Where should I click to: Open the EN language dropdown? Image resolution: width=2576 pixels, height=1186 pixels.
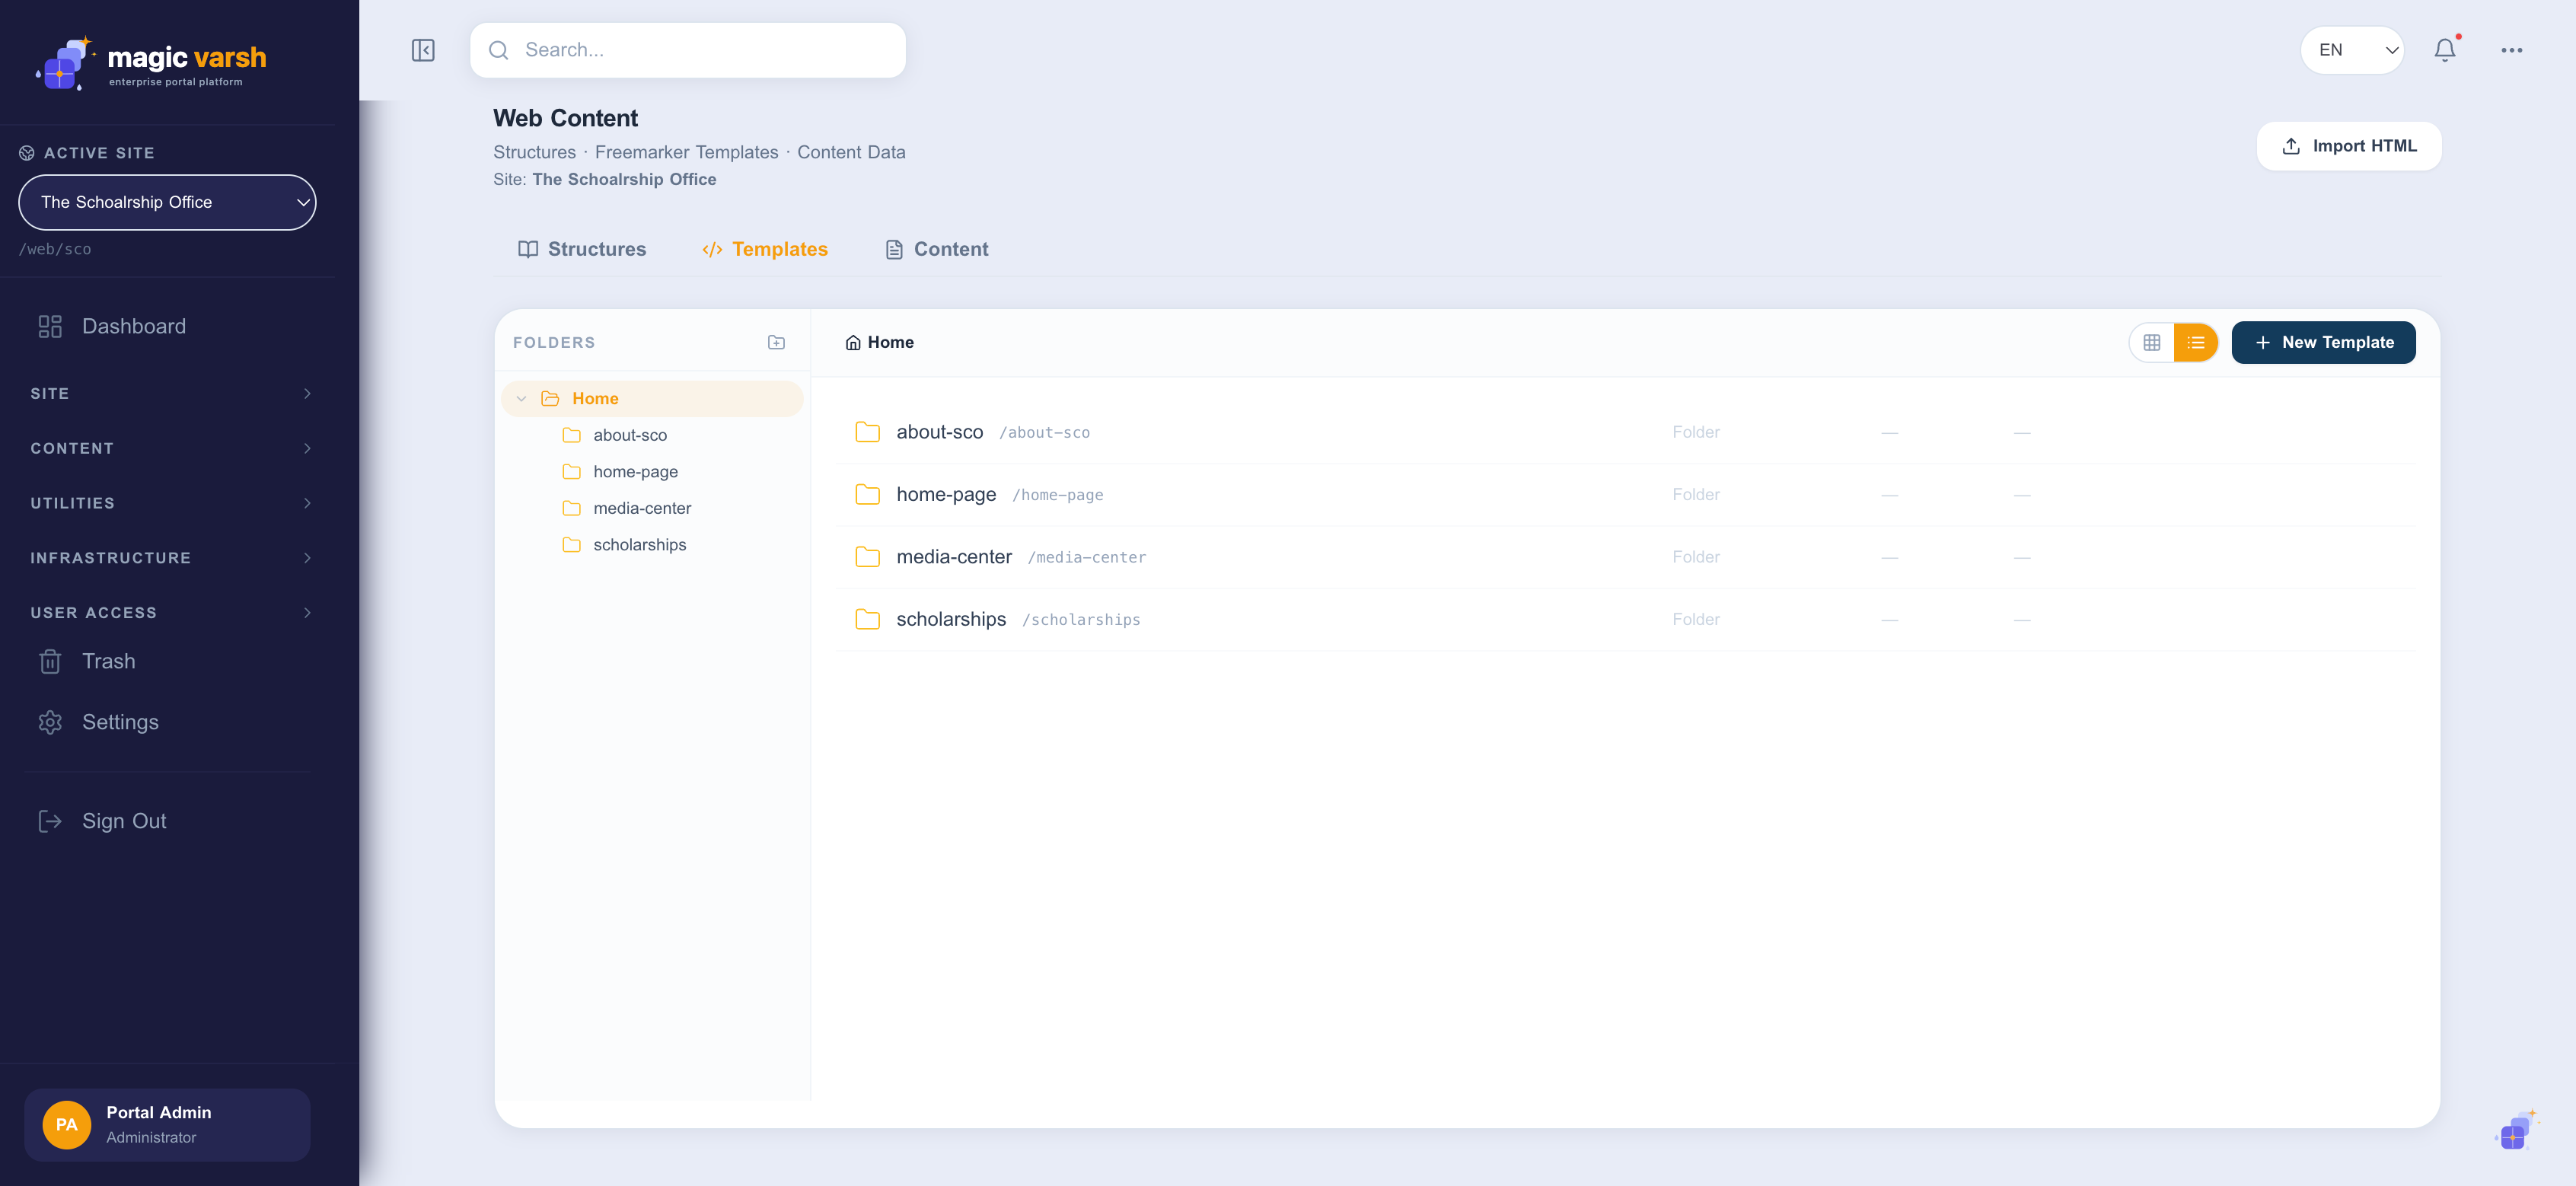click(x=2353, y=50)
